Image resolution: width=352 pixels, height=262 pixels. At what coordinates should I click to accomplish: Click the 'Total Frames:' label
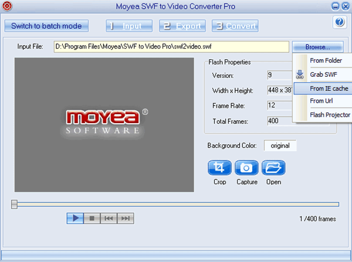coord(230,121)
